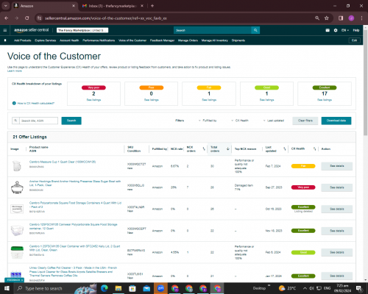Viewport: 368px width, 294px height.
Task: Expand the Fulfilled by filter
Action: coord(208,121)
